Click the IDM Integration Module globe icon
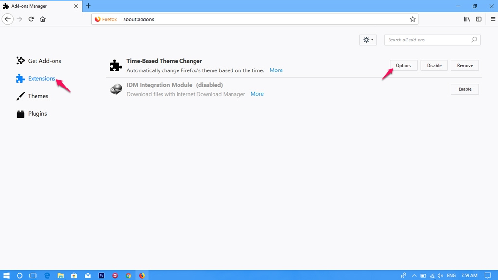 coord(116,89)
